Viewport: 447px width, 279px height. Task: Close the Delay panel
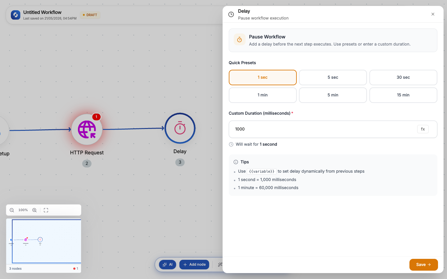[x=433, y=14]
